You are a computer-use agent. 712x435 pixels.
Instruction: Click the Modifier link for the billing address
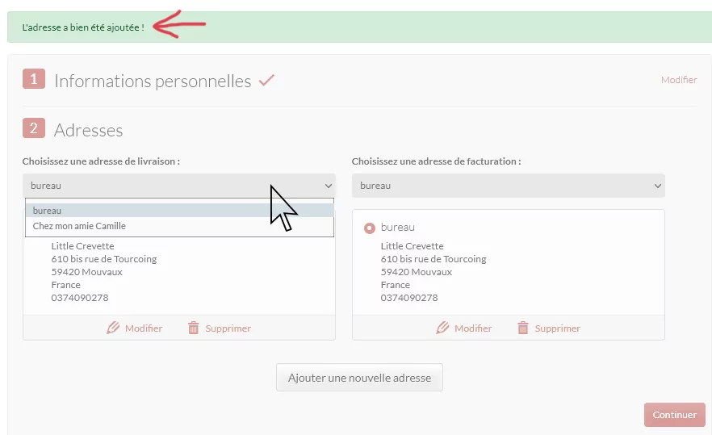point(473,328)
